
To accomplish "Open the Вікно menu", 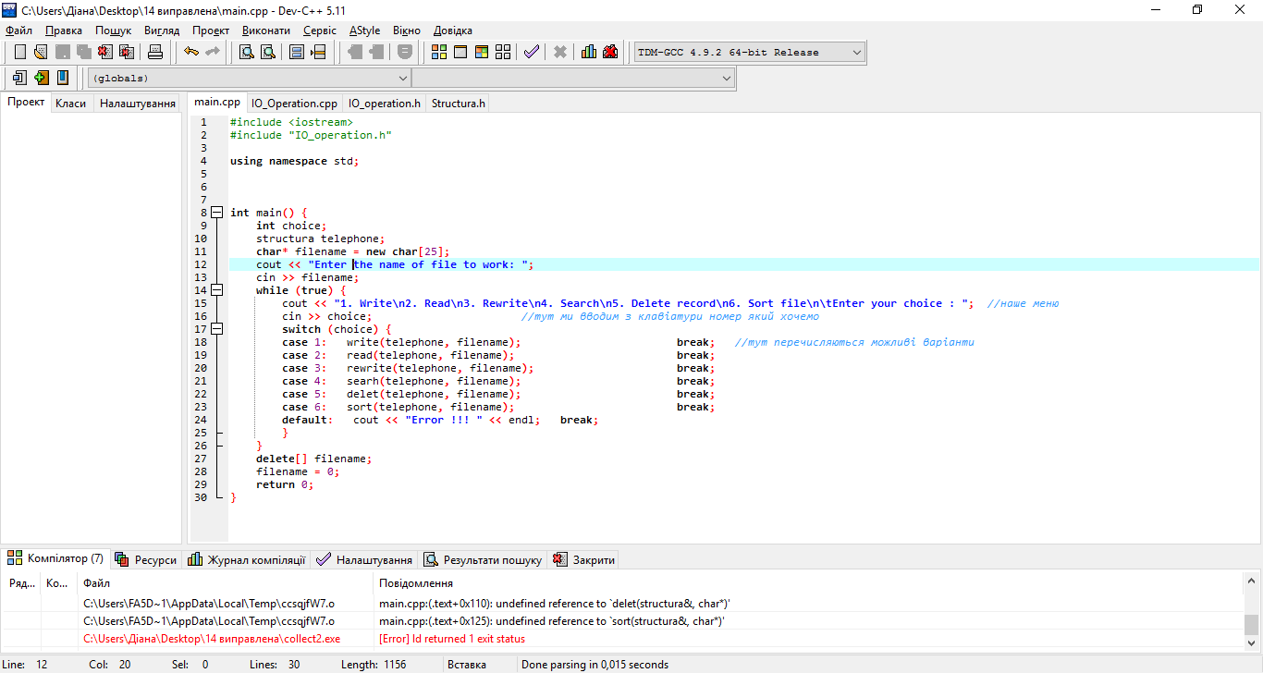I will point(407,31).
